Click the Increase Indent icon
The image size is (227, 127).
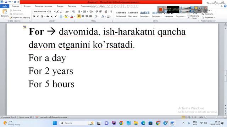click(x=101, y=12)
